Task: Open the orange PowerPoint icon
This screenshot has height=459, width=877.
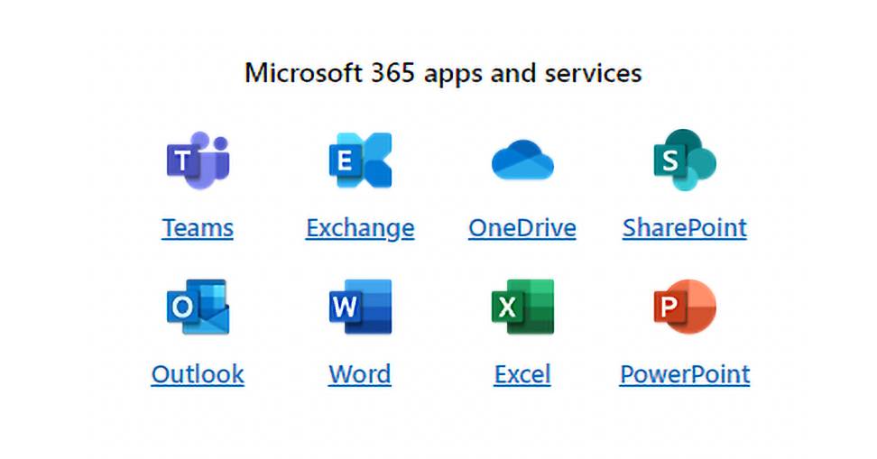Action: tap(685, 307)
